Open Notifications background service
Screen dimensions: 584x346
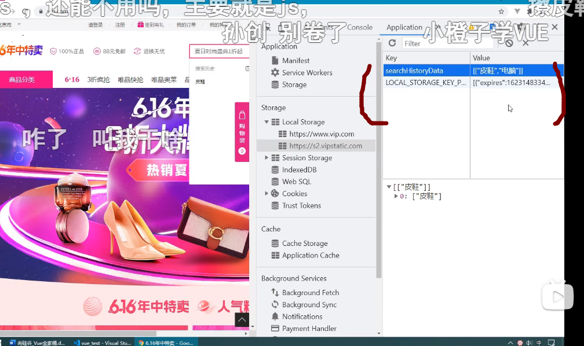[x=302, y=316]
